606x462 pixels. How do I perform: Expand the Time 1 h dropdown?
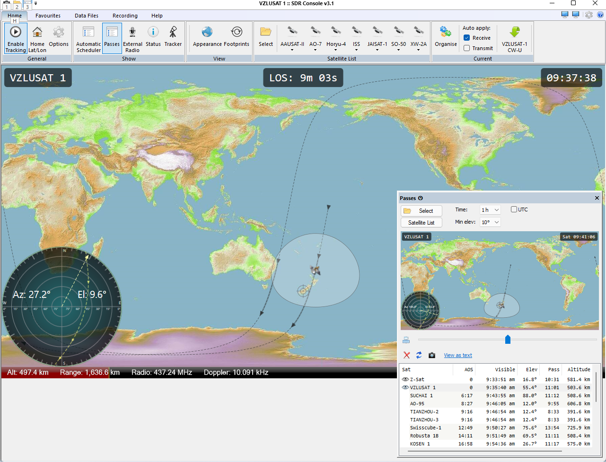pos(490,210)
